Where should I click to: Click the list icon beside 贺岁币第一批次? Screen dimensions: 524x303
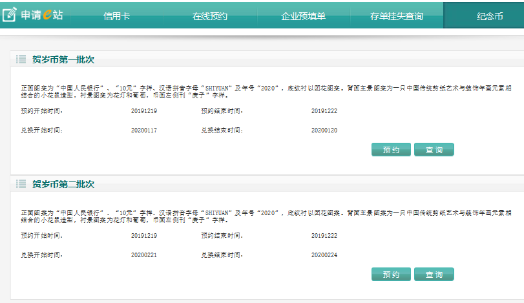click(x=21, y=60)
